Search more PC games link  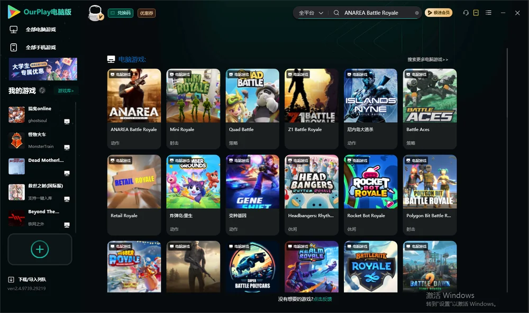coord(427,59)
